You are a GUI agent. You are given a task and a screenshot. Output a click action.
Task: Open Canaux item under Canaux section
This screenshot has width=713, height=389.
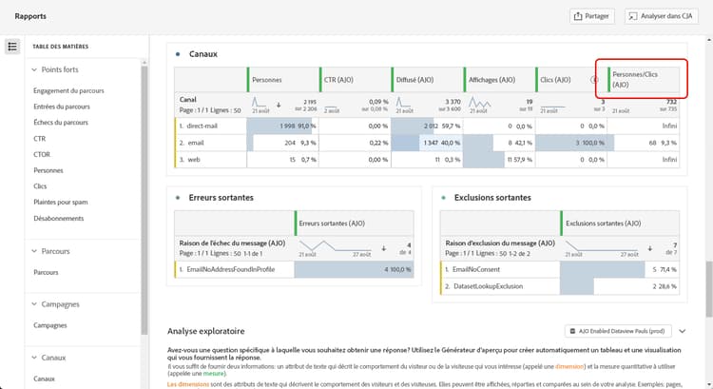44,379
